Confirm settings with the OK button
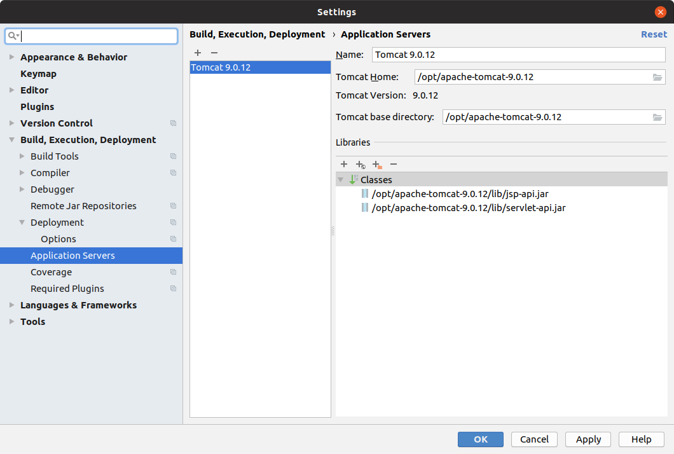674x454 pixels. 480,439
